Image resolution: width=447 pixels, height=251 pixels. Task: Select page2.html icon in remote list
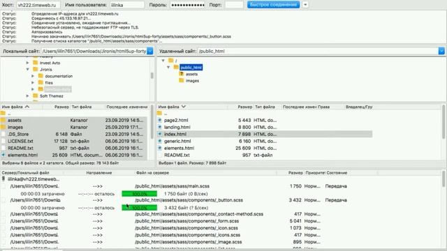[160, 120]
